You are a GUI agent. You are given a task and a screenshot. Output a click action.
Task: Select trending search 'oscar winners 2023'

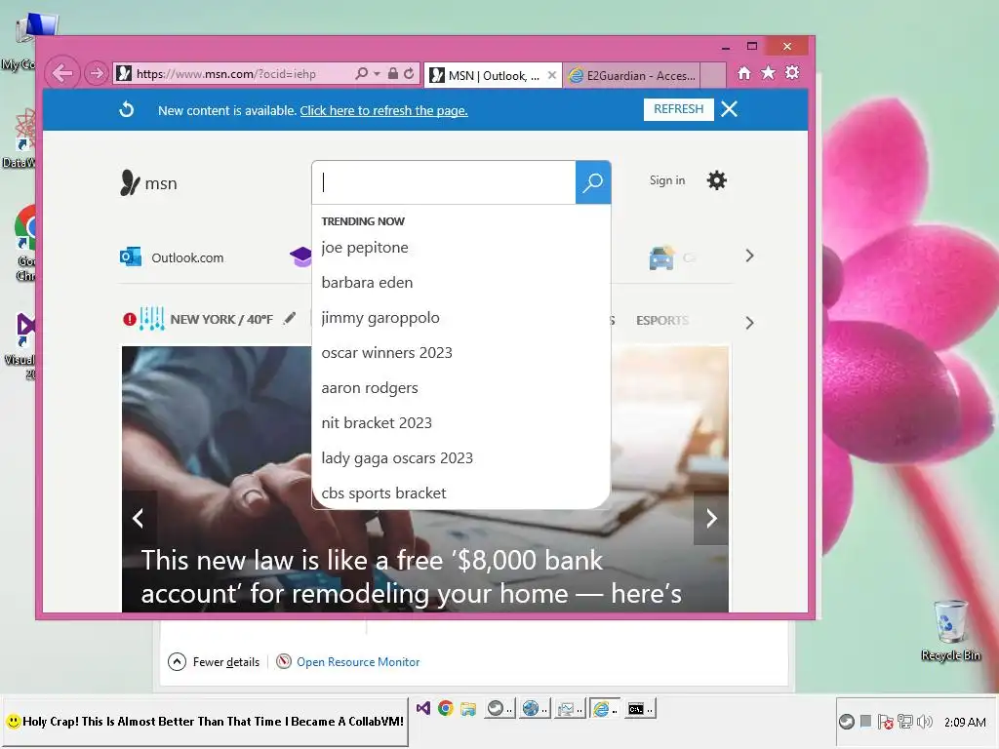[386, 352]
